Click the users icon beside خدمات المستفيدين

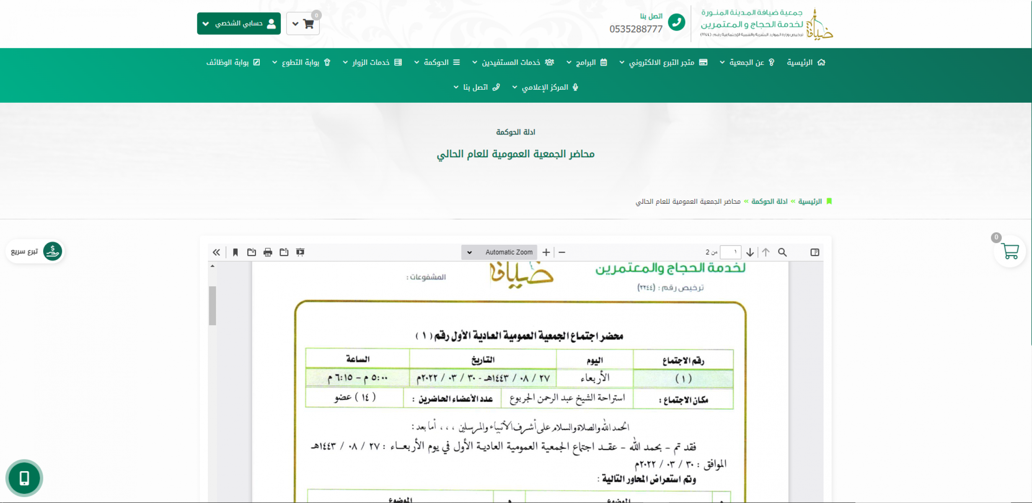(549, 62)
